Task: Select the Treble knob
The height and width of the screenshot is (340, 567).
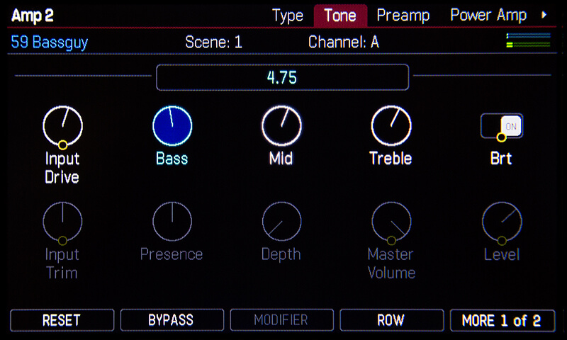Action: point(391,126)
